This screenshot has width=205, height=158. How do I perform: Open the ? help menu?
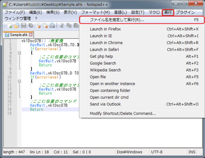pos(36,18)
